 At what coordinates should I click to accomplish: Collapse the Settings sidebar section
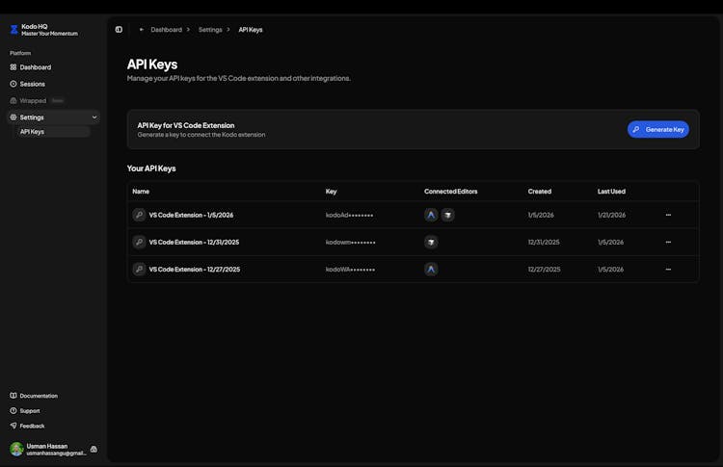pyautogui.click(x=94, y=117)
